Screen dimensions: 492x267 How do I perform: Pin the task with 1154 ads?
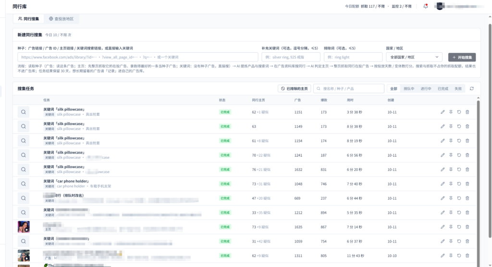pyautogui.click(x=451, y=141)
